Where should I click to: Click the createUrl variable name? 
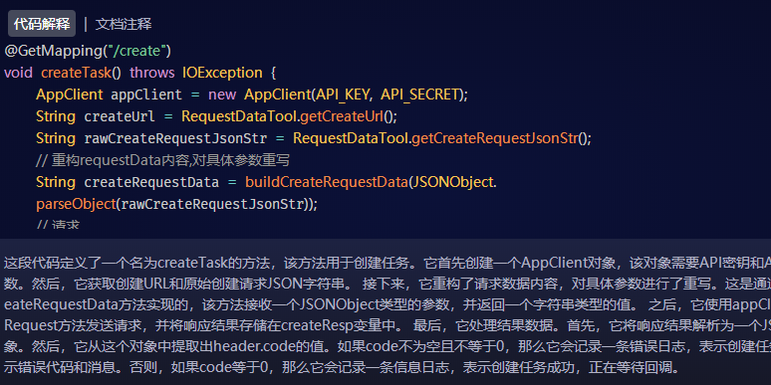pos(120,116)
